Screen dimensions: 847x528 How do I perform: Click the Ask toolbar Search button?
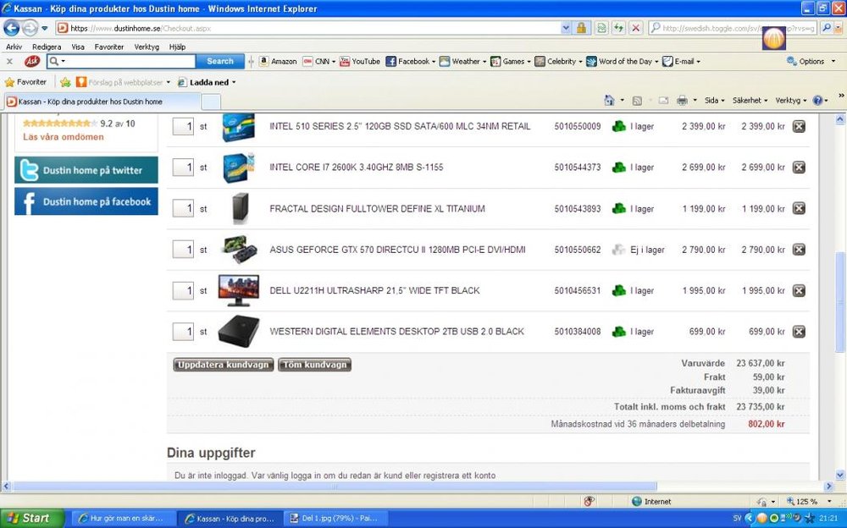220,62
